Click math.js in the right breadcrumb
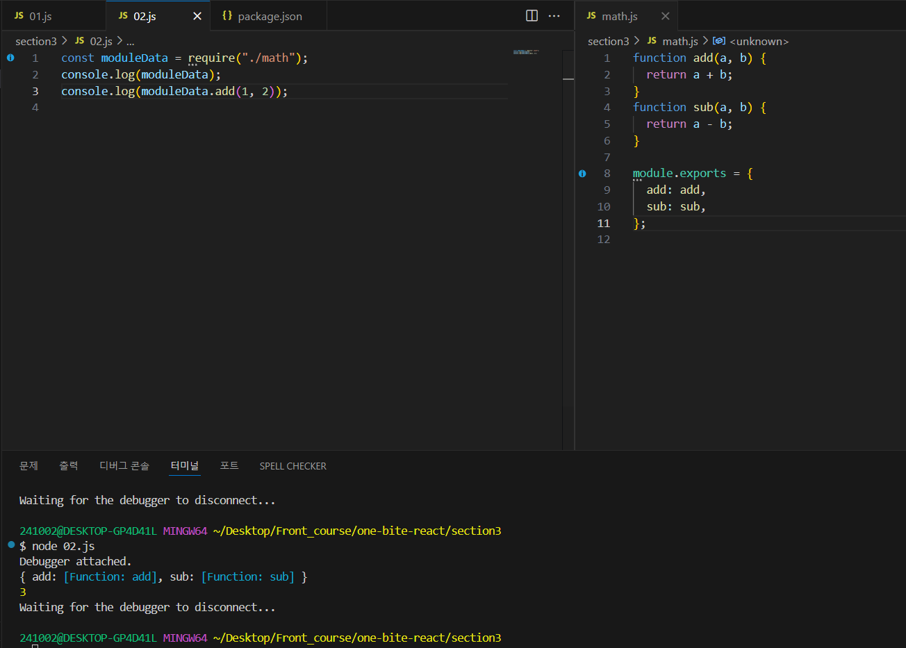The width and height of the screenshot is (906, 648). (x=680, y=41)
